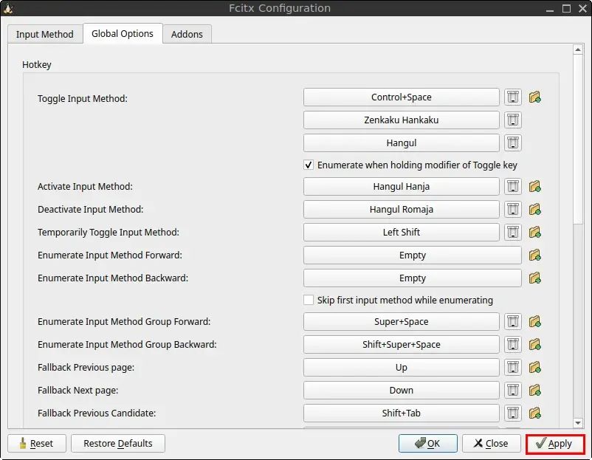Edit the Shift+Tab key binding

click(x=402, y=413)
